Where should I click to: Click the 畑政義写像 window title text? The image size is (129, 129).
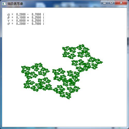tap(15, 4)
